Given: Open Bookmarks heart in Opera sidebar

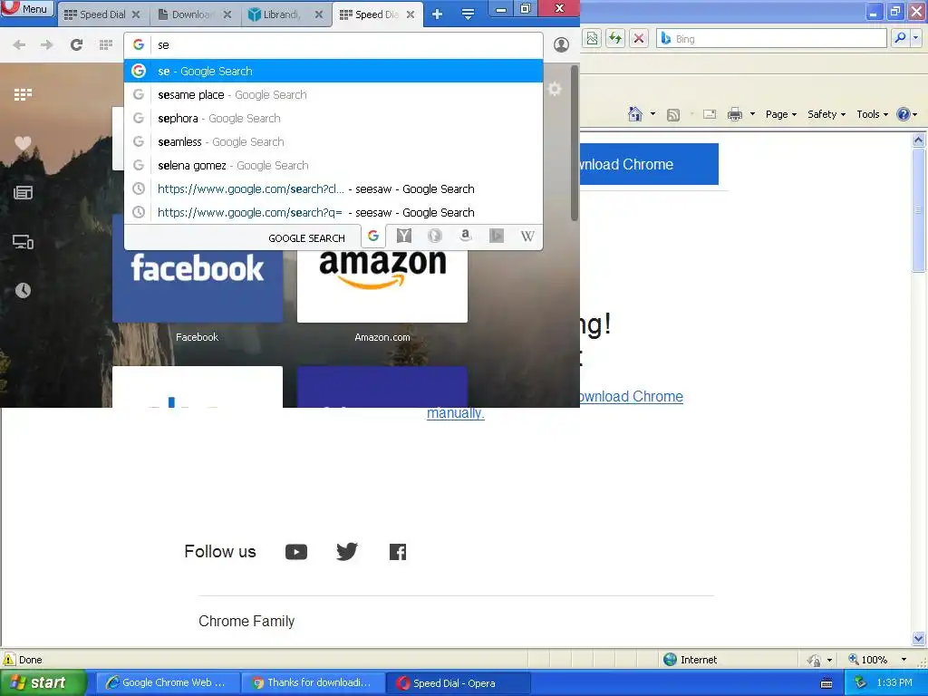Looking at the screenshot, I should [23, 143].
